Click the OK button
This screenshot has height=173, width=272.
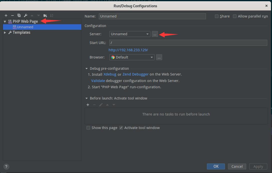coord(216,166)
